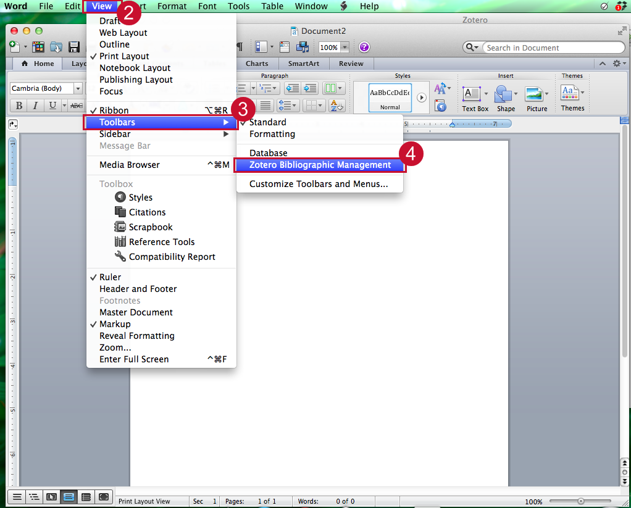Click the Shape insert icon
This screenshot has height=508, width=631.
(x=503, y=94)
